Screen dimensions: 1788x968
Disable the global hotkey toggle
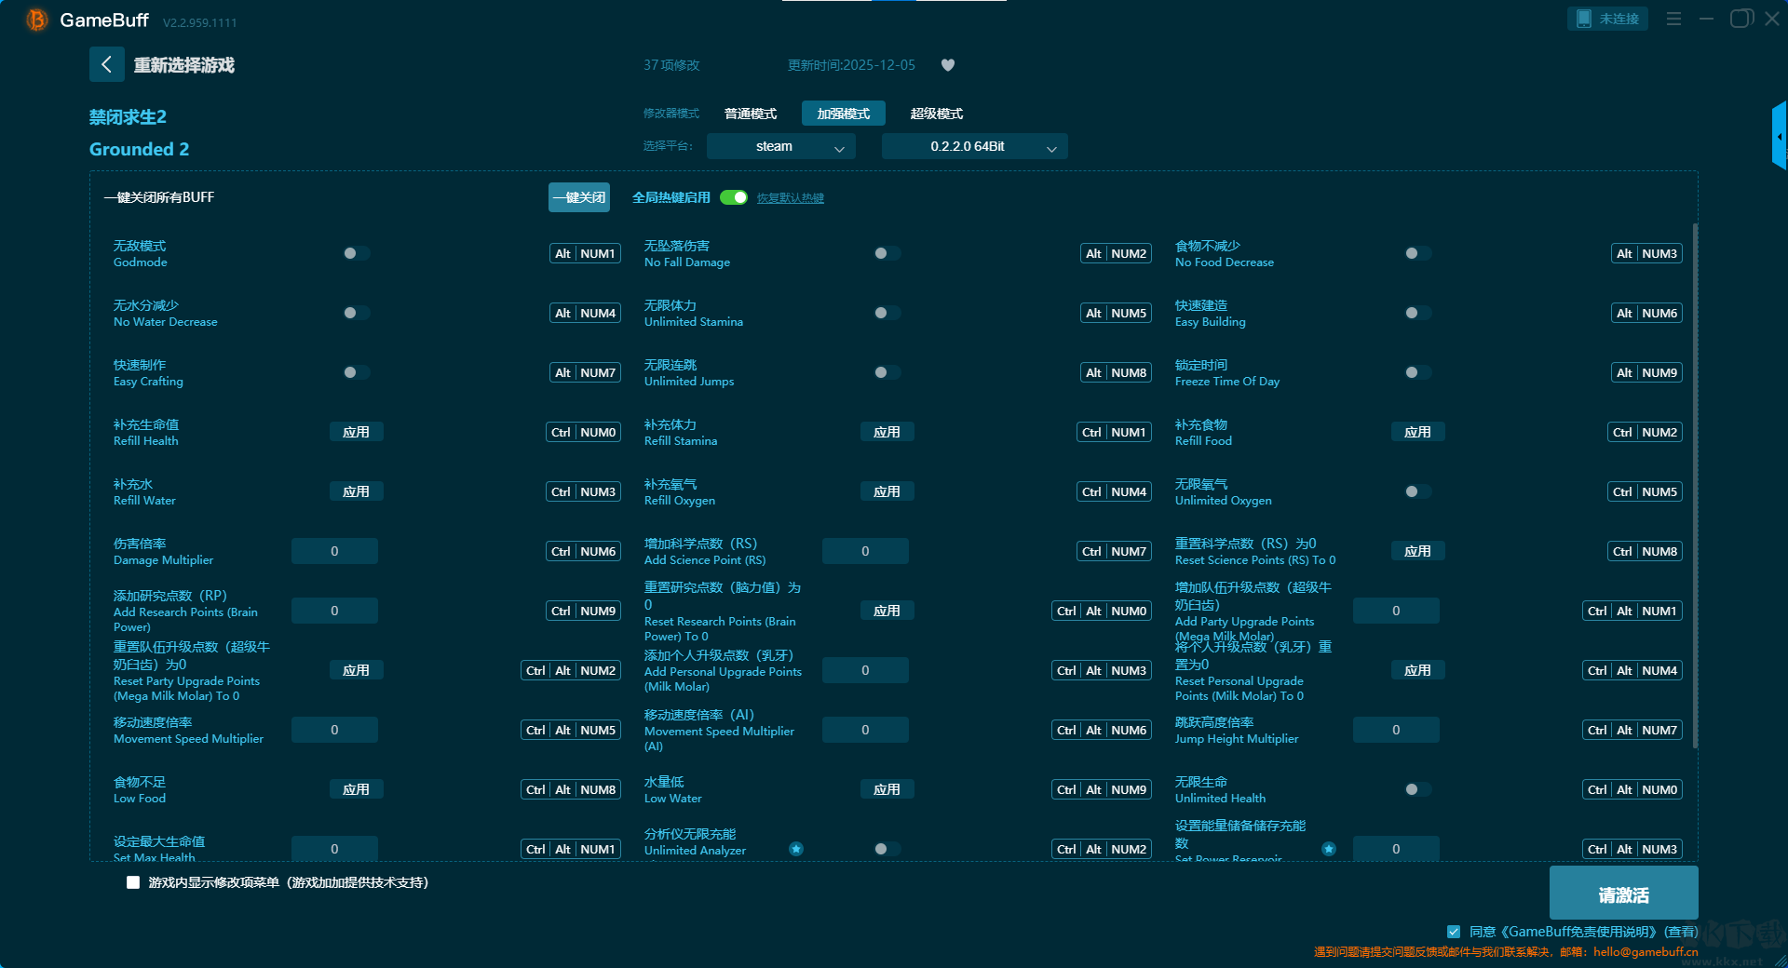point(734,197)
